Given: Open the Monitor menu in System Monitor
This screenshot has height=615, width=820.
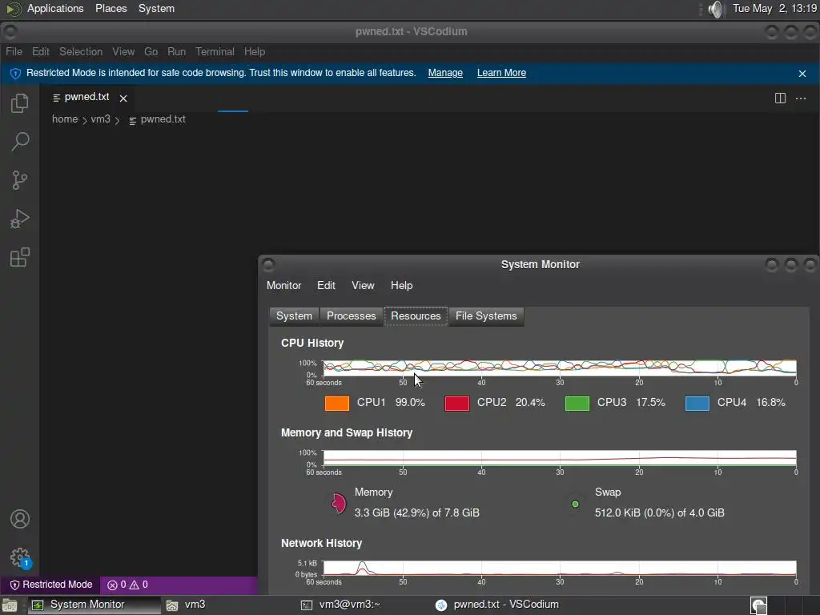Looking at the screenshot, I should [x=284, y=286].
